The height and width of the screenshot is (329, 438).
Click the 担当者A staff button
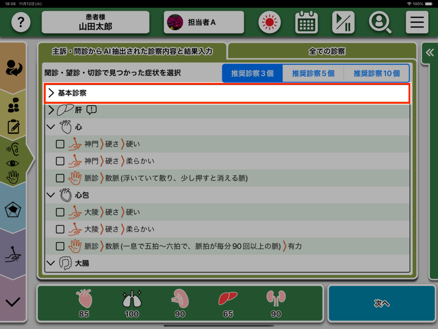(x=204, y=22)
